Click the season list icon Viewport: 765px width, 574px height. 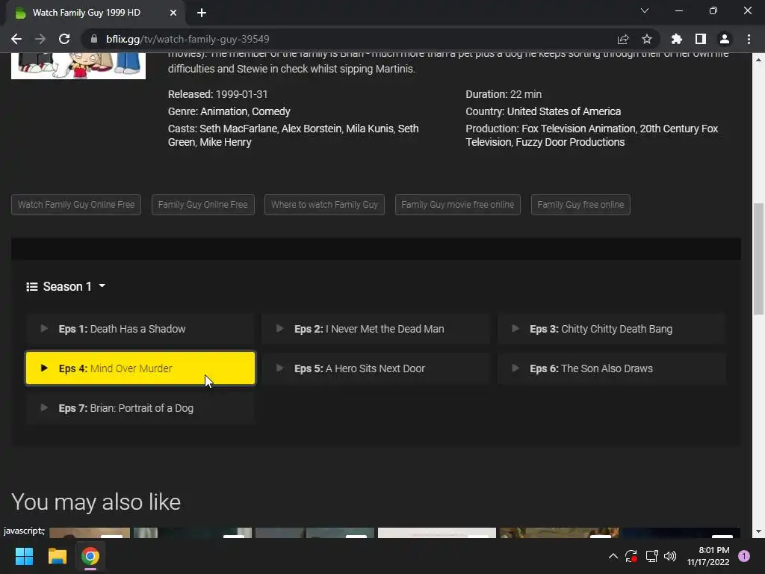click(31, 286)
